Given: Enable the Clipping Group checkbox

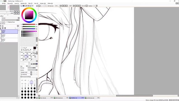Looking at the screenshot, I should point(7,22).
